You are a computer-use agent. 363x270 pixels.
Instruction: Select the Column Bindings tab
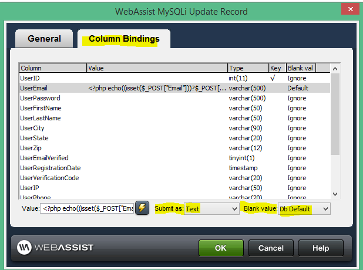tap(124, 39)
